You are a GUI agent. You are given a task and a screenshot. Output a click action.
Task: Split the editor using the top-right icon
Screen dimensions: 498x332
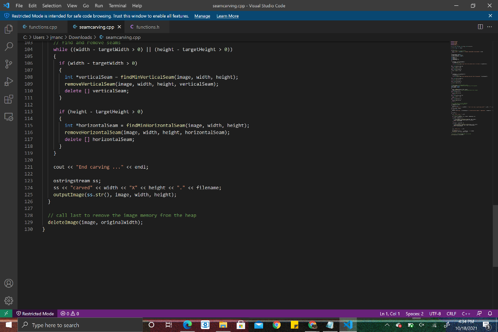pyautogui.click(x=480, y=27)
